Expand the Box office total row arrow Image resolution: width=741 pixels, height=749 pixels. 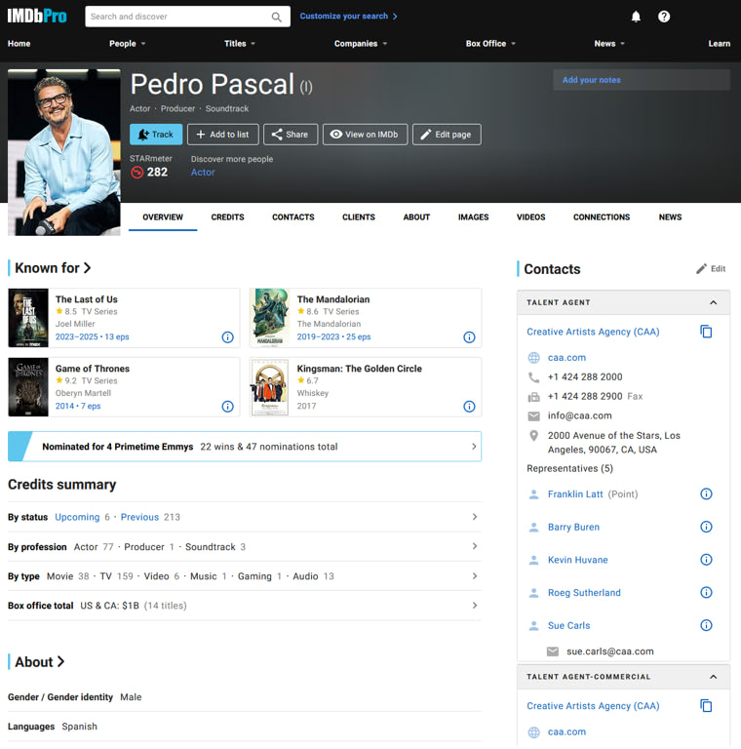475,606
